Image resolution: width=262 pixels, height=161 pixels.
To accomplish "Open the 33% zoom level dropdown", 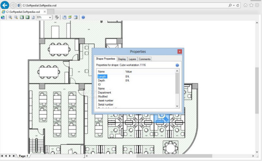I will (50, 17).
